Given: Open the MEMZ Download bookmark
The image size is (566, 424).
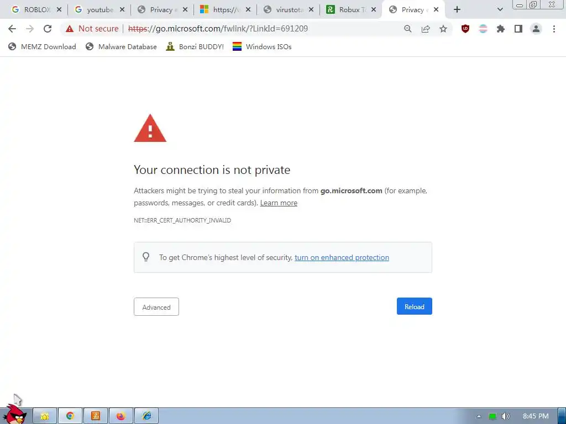Looking at the screenshot, I should (x=42, y=46).
